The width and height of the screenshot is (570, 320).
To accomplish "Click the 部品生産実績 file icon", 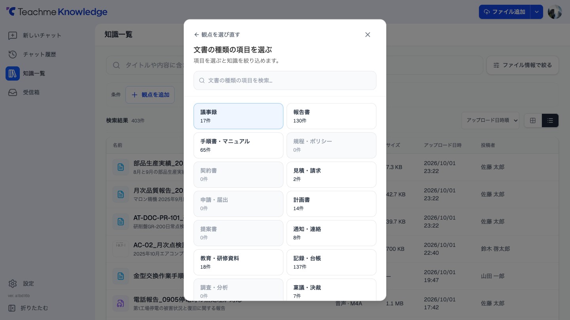I will [x=121, y=167].
